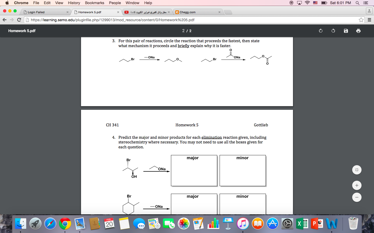Open the battery status menu
The image size is (374, 233).
[324, 3]
